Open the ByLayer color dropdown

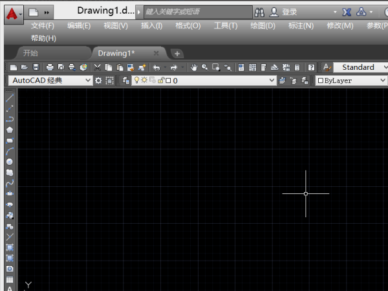point(350,80)
